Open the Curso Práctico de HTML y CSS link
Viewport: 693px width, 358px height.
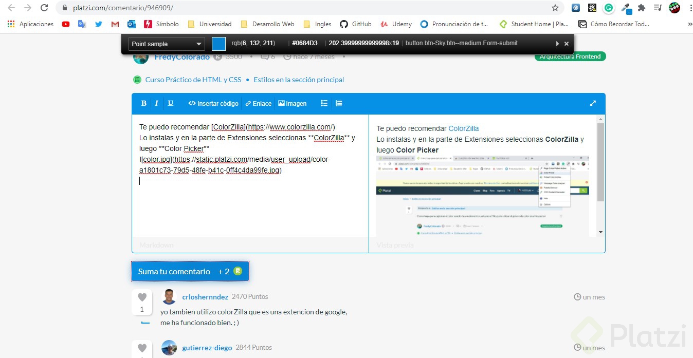coord(193,80)
